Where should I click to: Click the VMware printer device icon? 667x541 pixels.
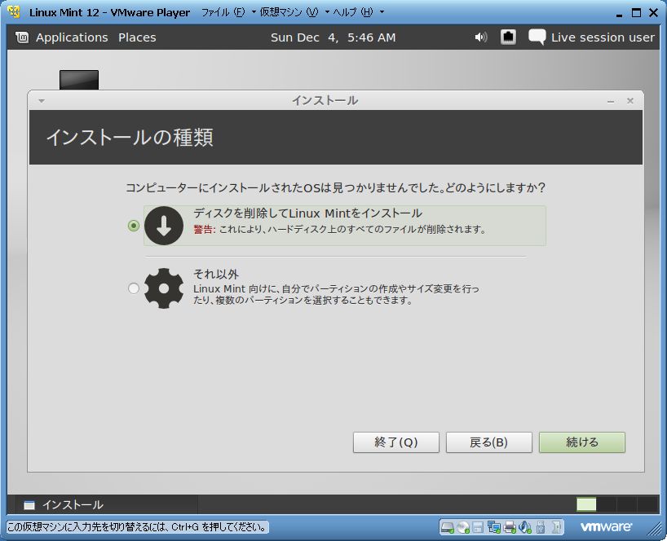tap(509, 527)
